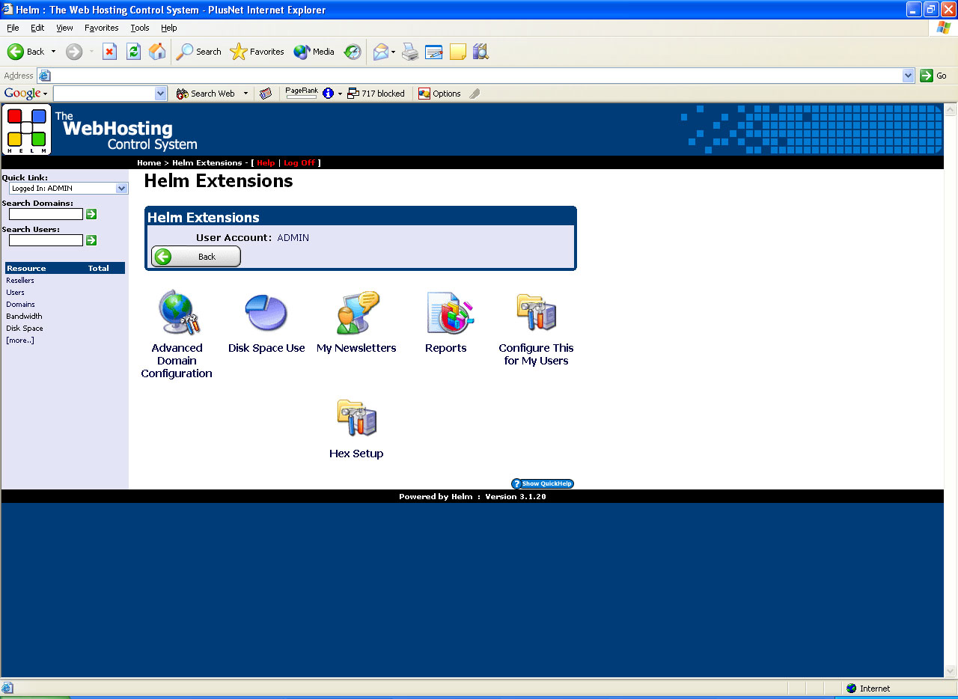Open the File menu
The width and height of the screenshot is (958, 699).
pyautogui.click(x=13, y=28)
